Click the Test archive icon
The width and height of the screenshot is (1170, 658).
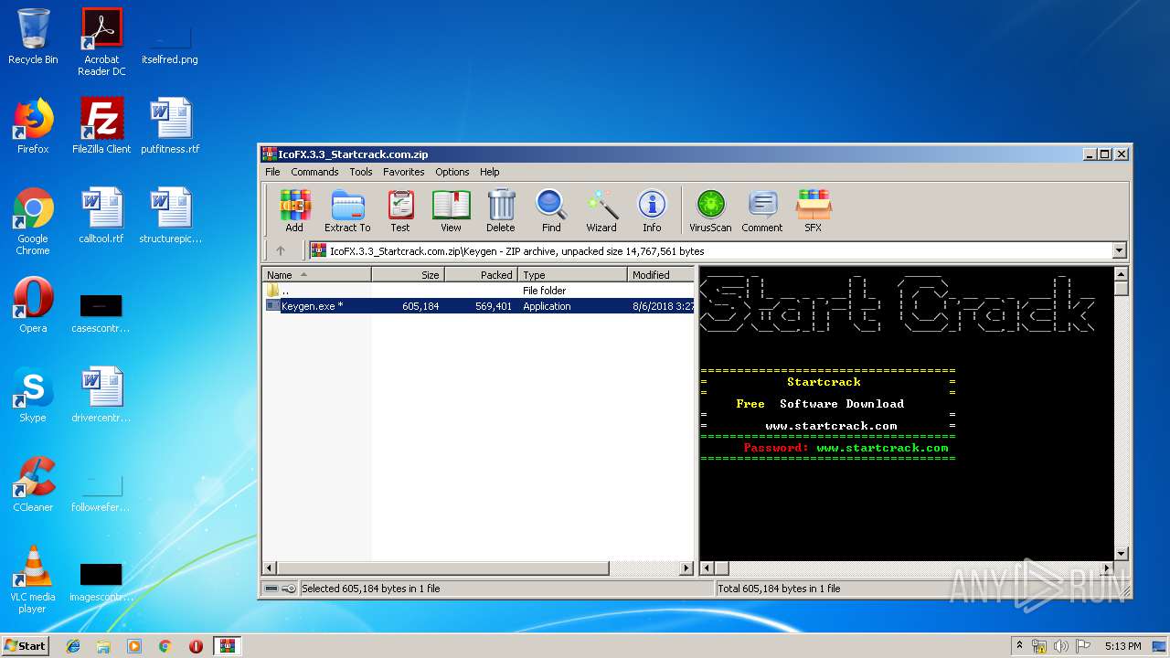(x=400, y=211)
